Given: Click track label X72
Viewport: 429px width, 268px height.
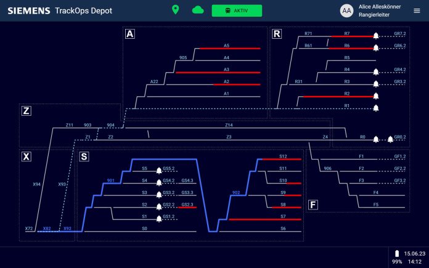Looking at the screenshot, I should (29, 229).
